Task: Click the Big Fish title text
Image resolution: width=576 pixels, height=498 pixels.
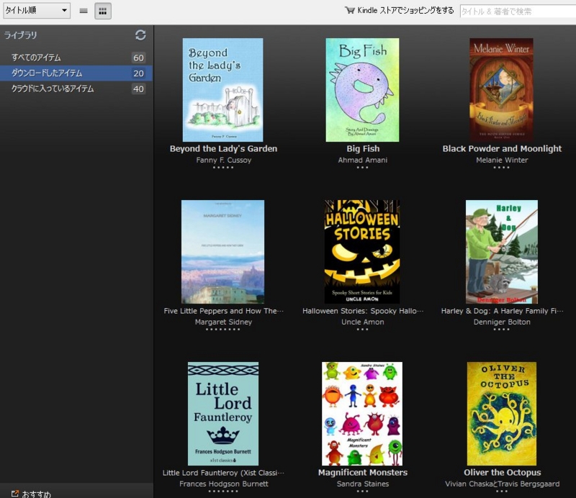Action: pyautogui.click(x=363, y=149)
